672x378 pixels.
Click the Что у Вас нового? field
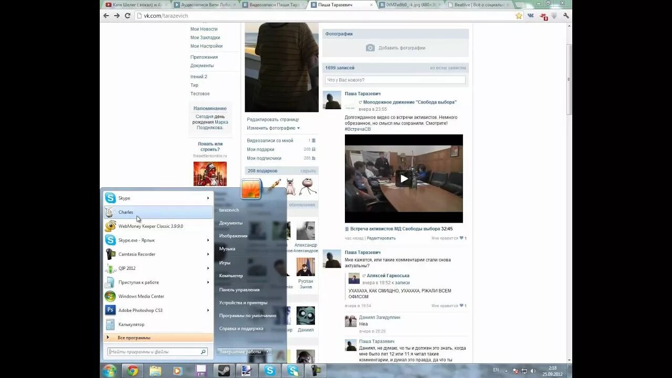click(x=395, y=80)
